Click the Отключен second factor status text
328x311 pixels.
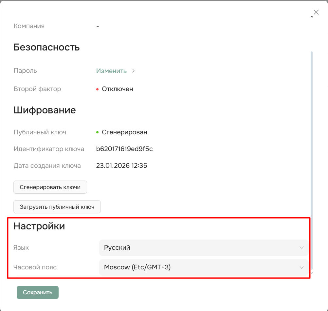pyautogui.click(x=118, y=89)
